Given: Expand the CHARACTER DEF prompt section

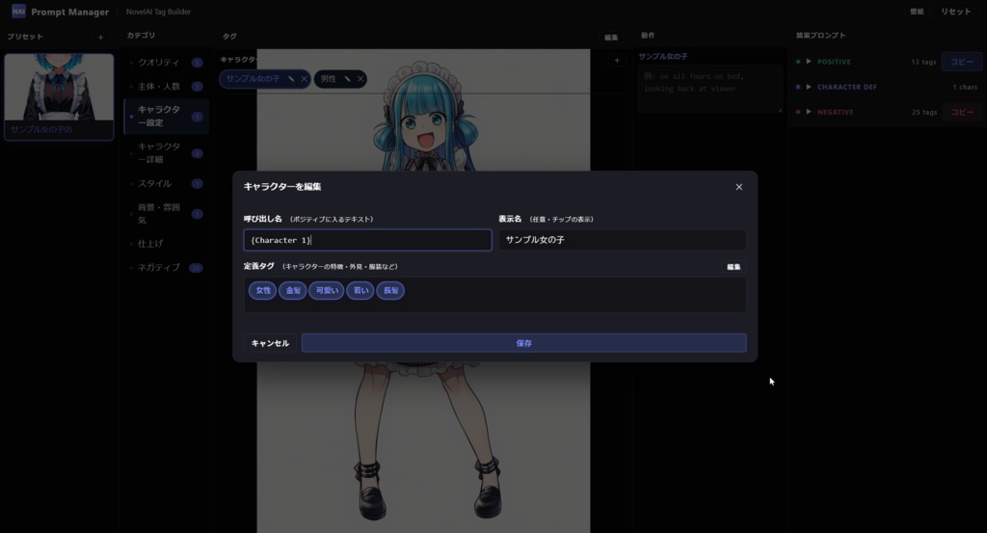Looking at the screenshot, I should [x=809, y=87].
